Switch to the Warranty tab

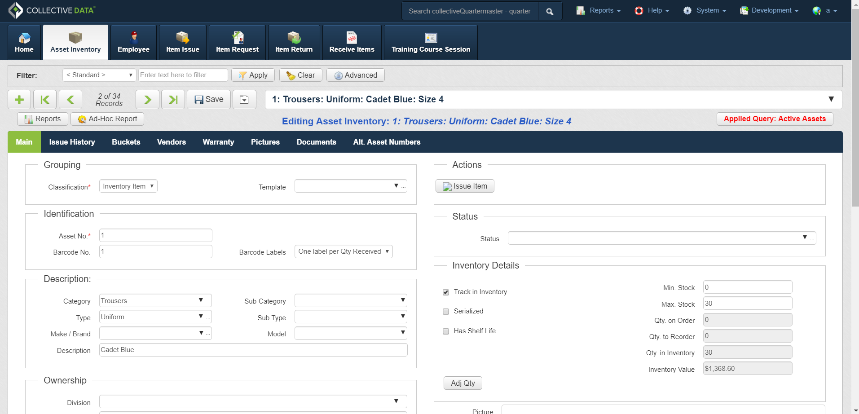tap(218, 142)
